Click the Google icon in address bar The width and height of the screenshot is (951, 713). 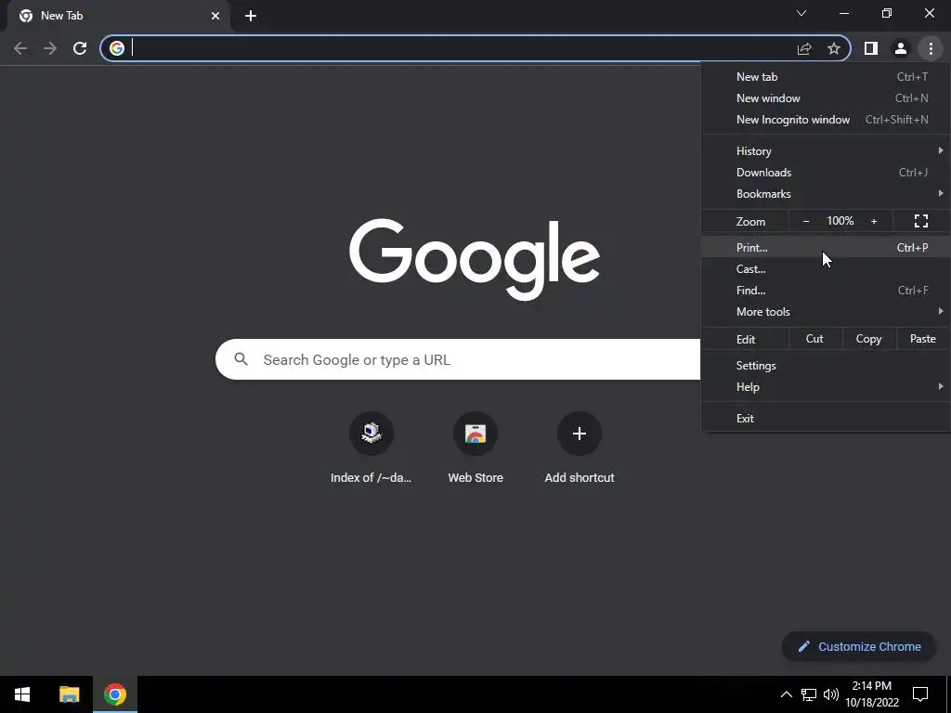coord(117,48)
